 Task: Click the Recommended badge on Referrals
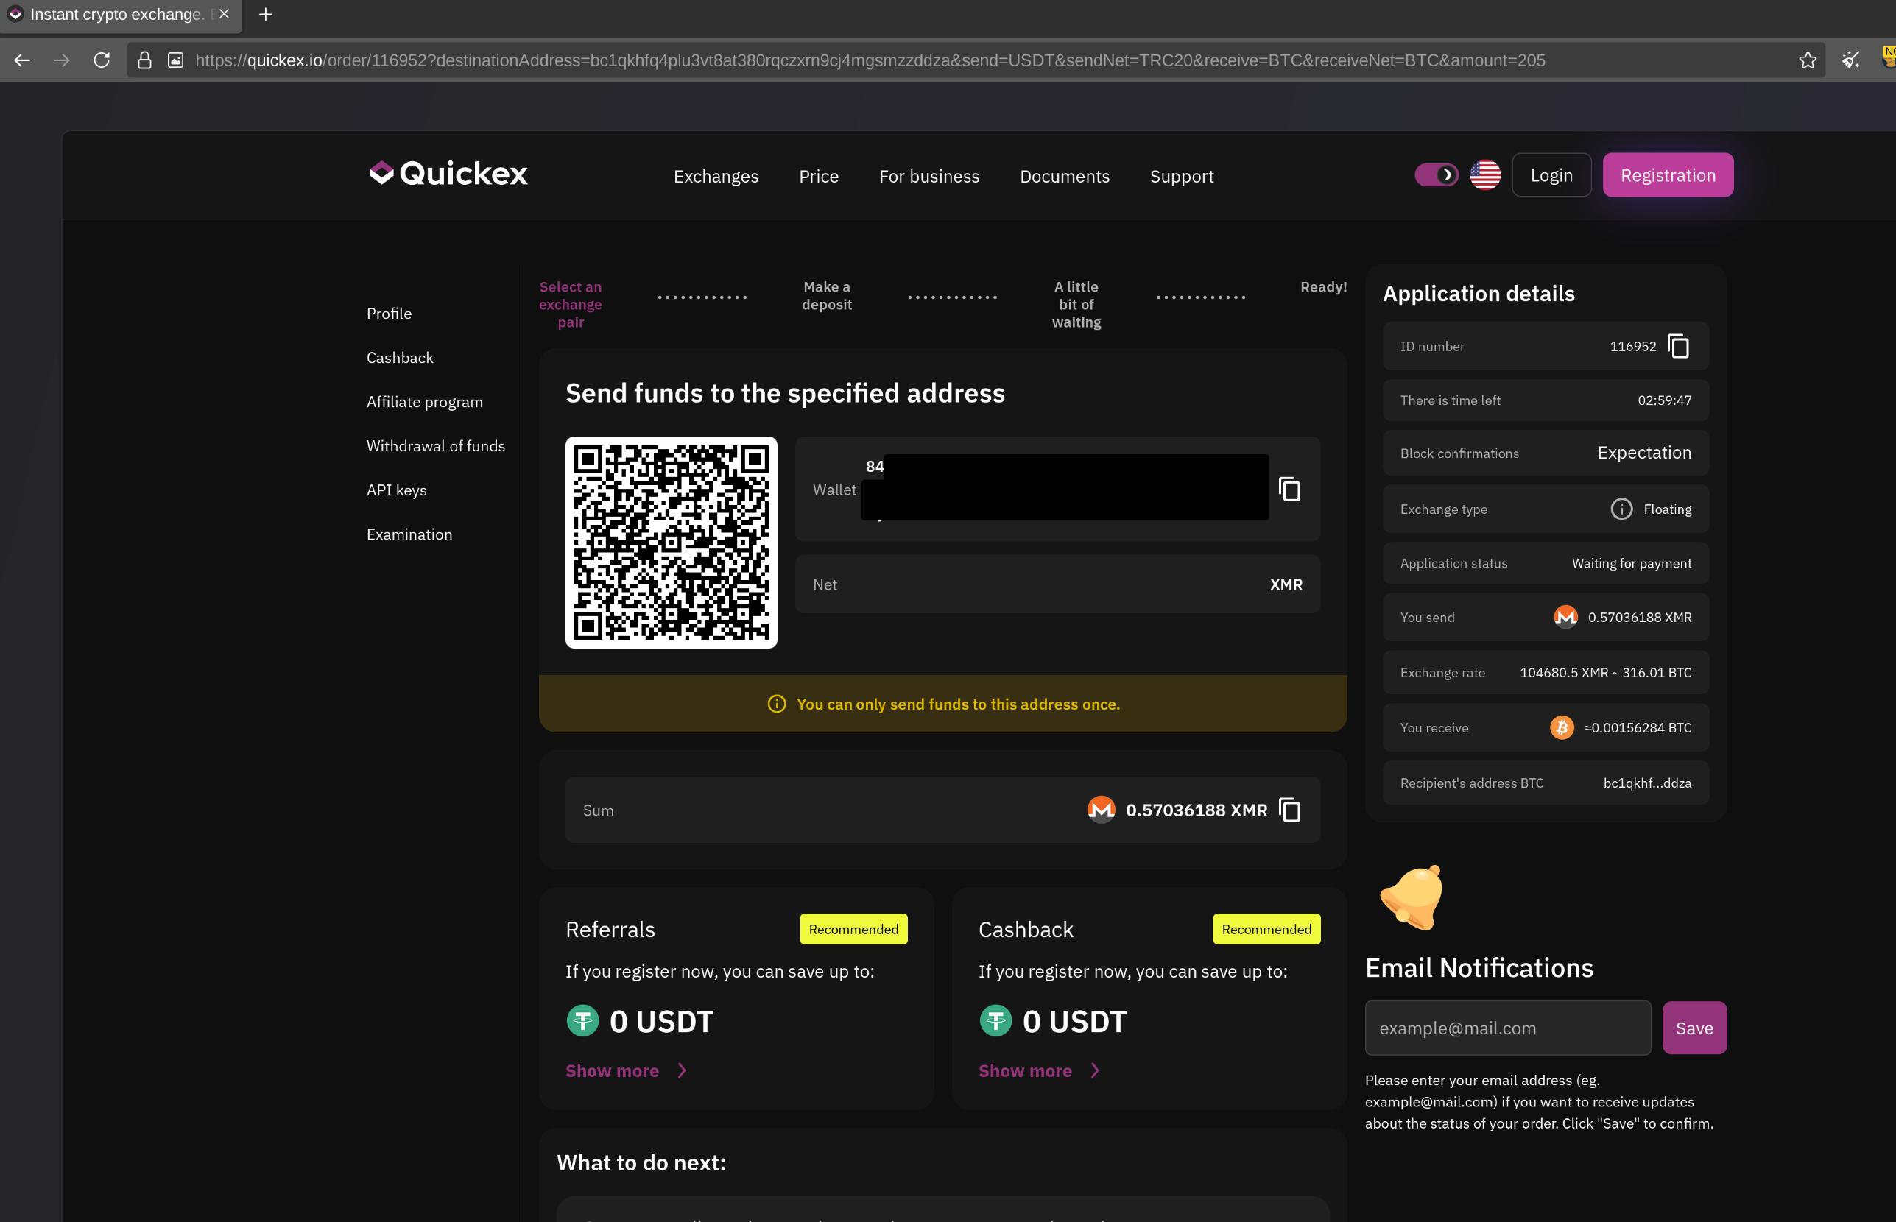853,928
